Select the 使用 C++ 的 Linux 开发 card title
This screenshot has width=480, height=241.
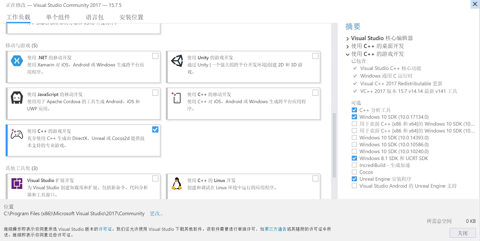tap(211, 180)
